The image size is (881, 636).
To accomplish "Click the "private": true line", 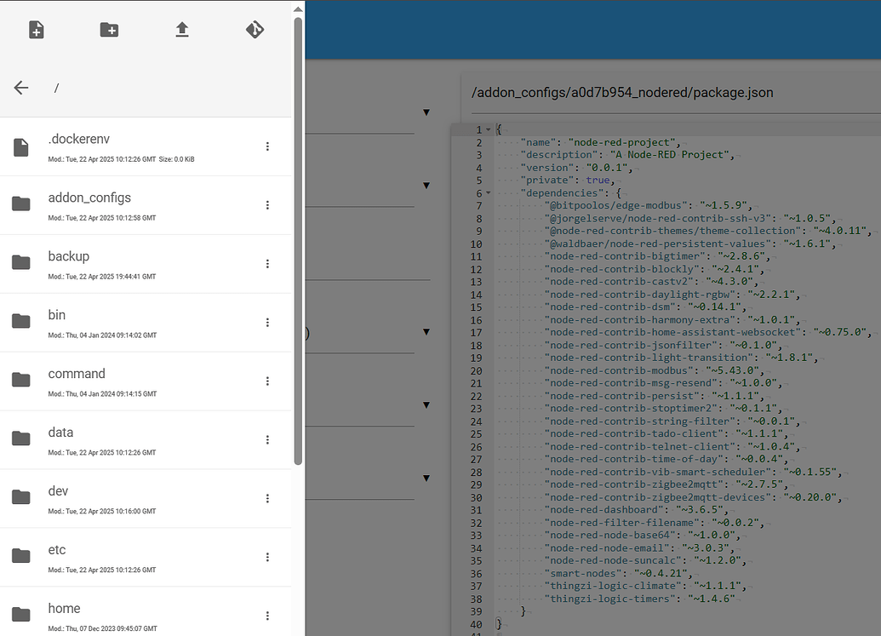I will tap(567, 180).
